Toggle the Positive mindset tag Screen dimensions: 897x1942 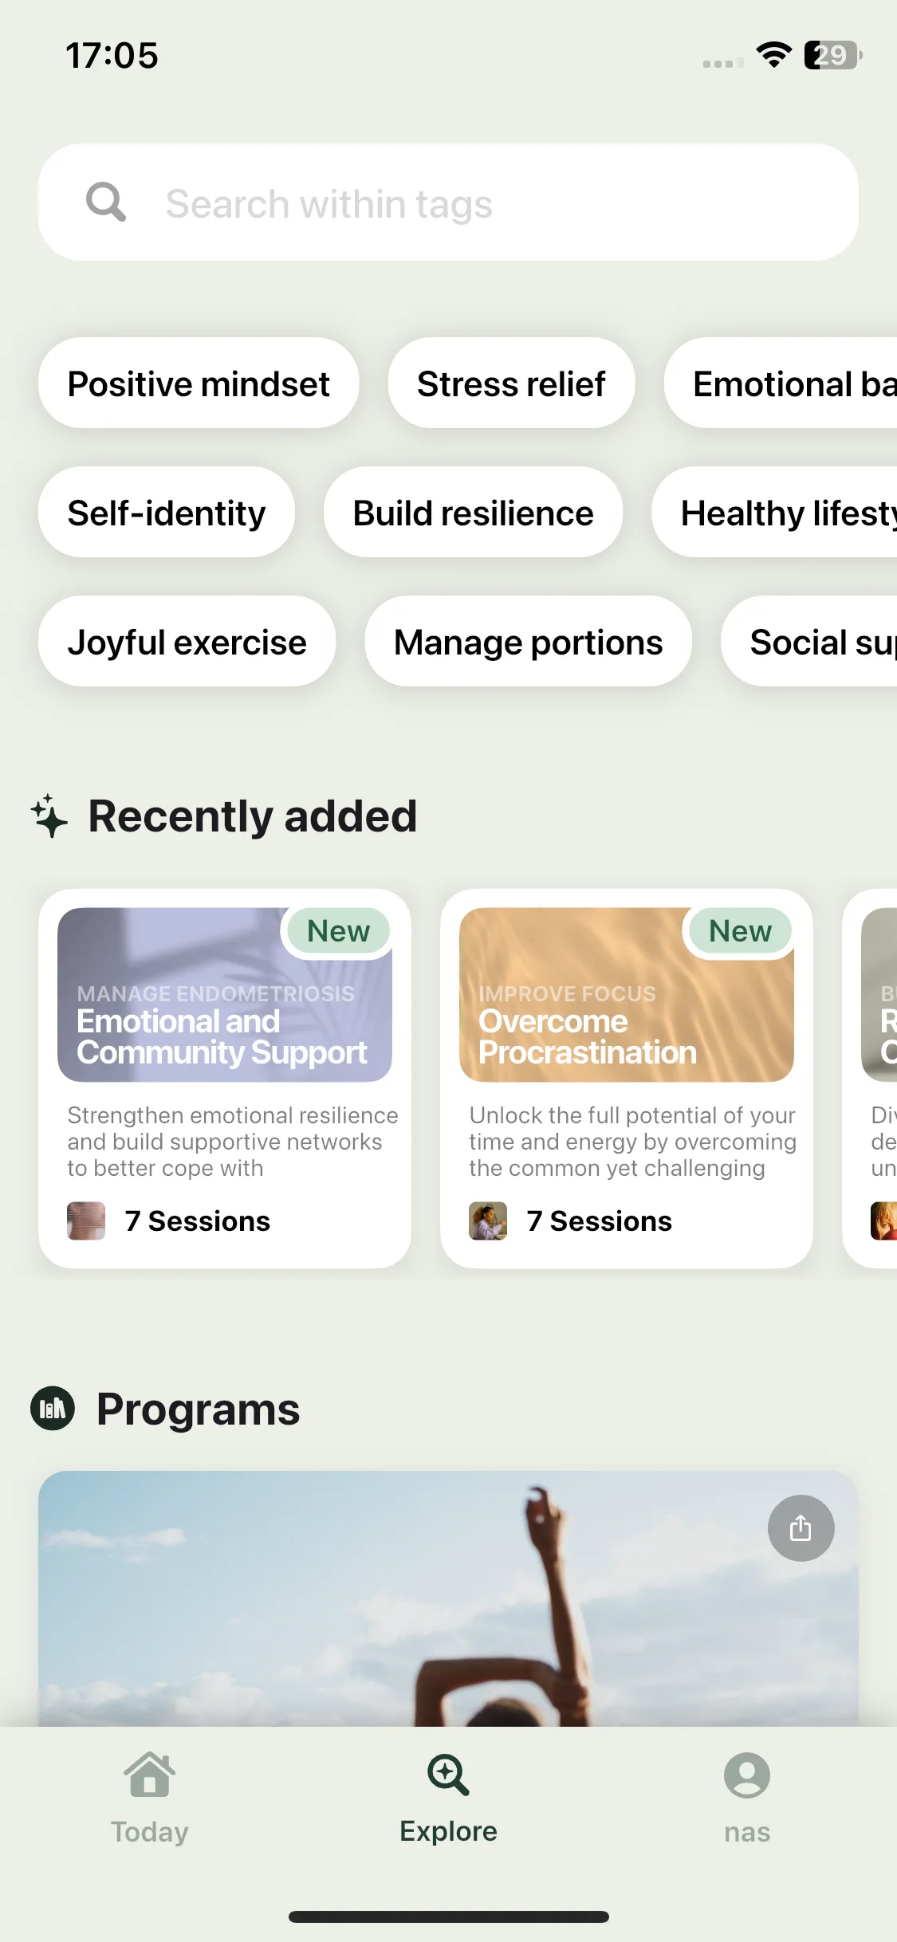pyautogui.click(x=199, y=383)
